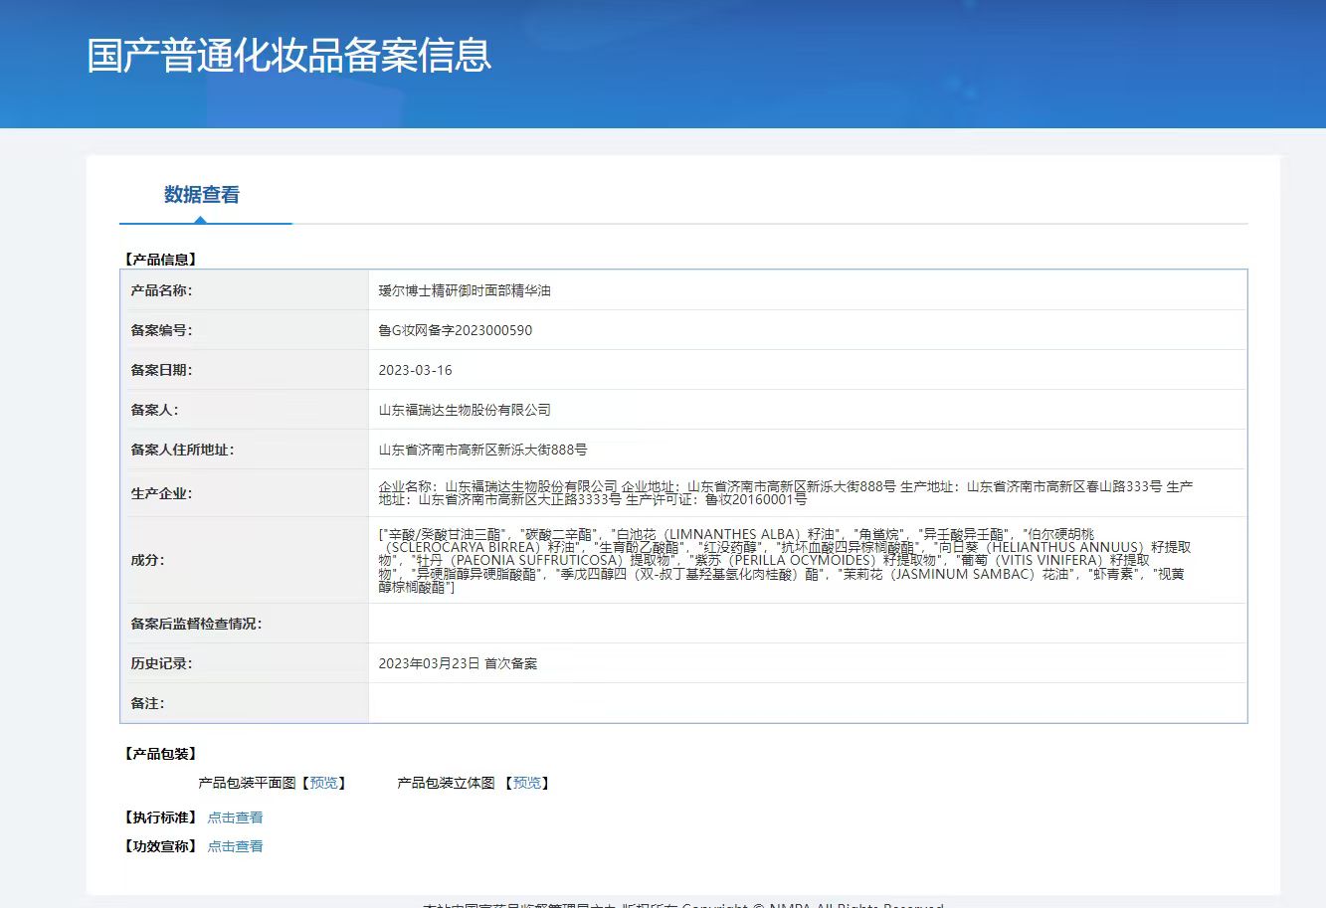Click the 【产品信息】 section heading
The image size is (1326, 908).
coord(160,260)
